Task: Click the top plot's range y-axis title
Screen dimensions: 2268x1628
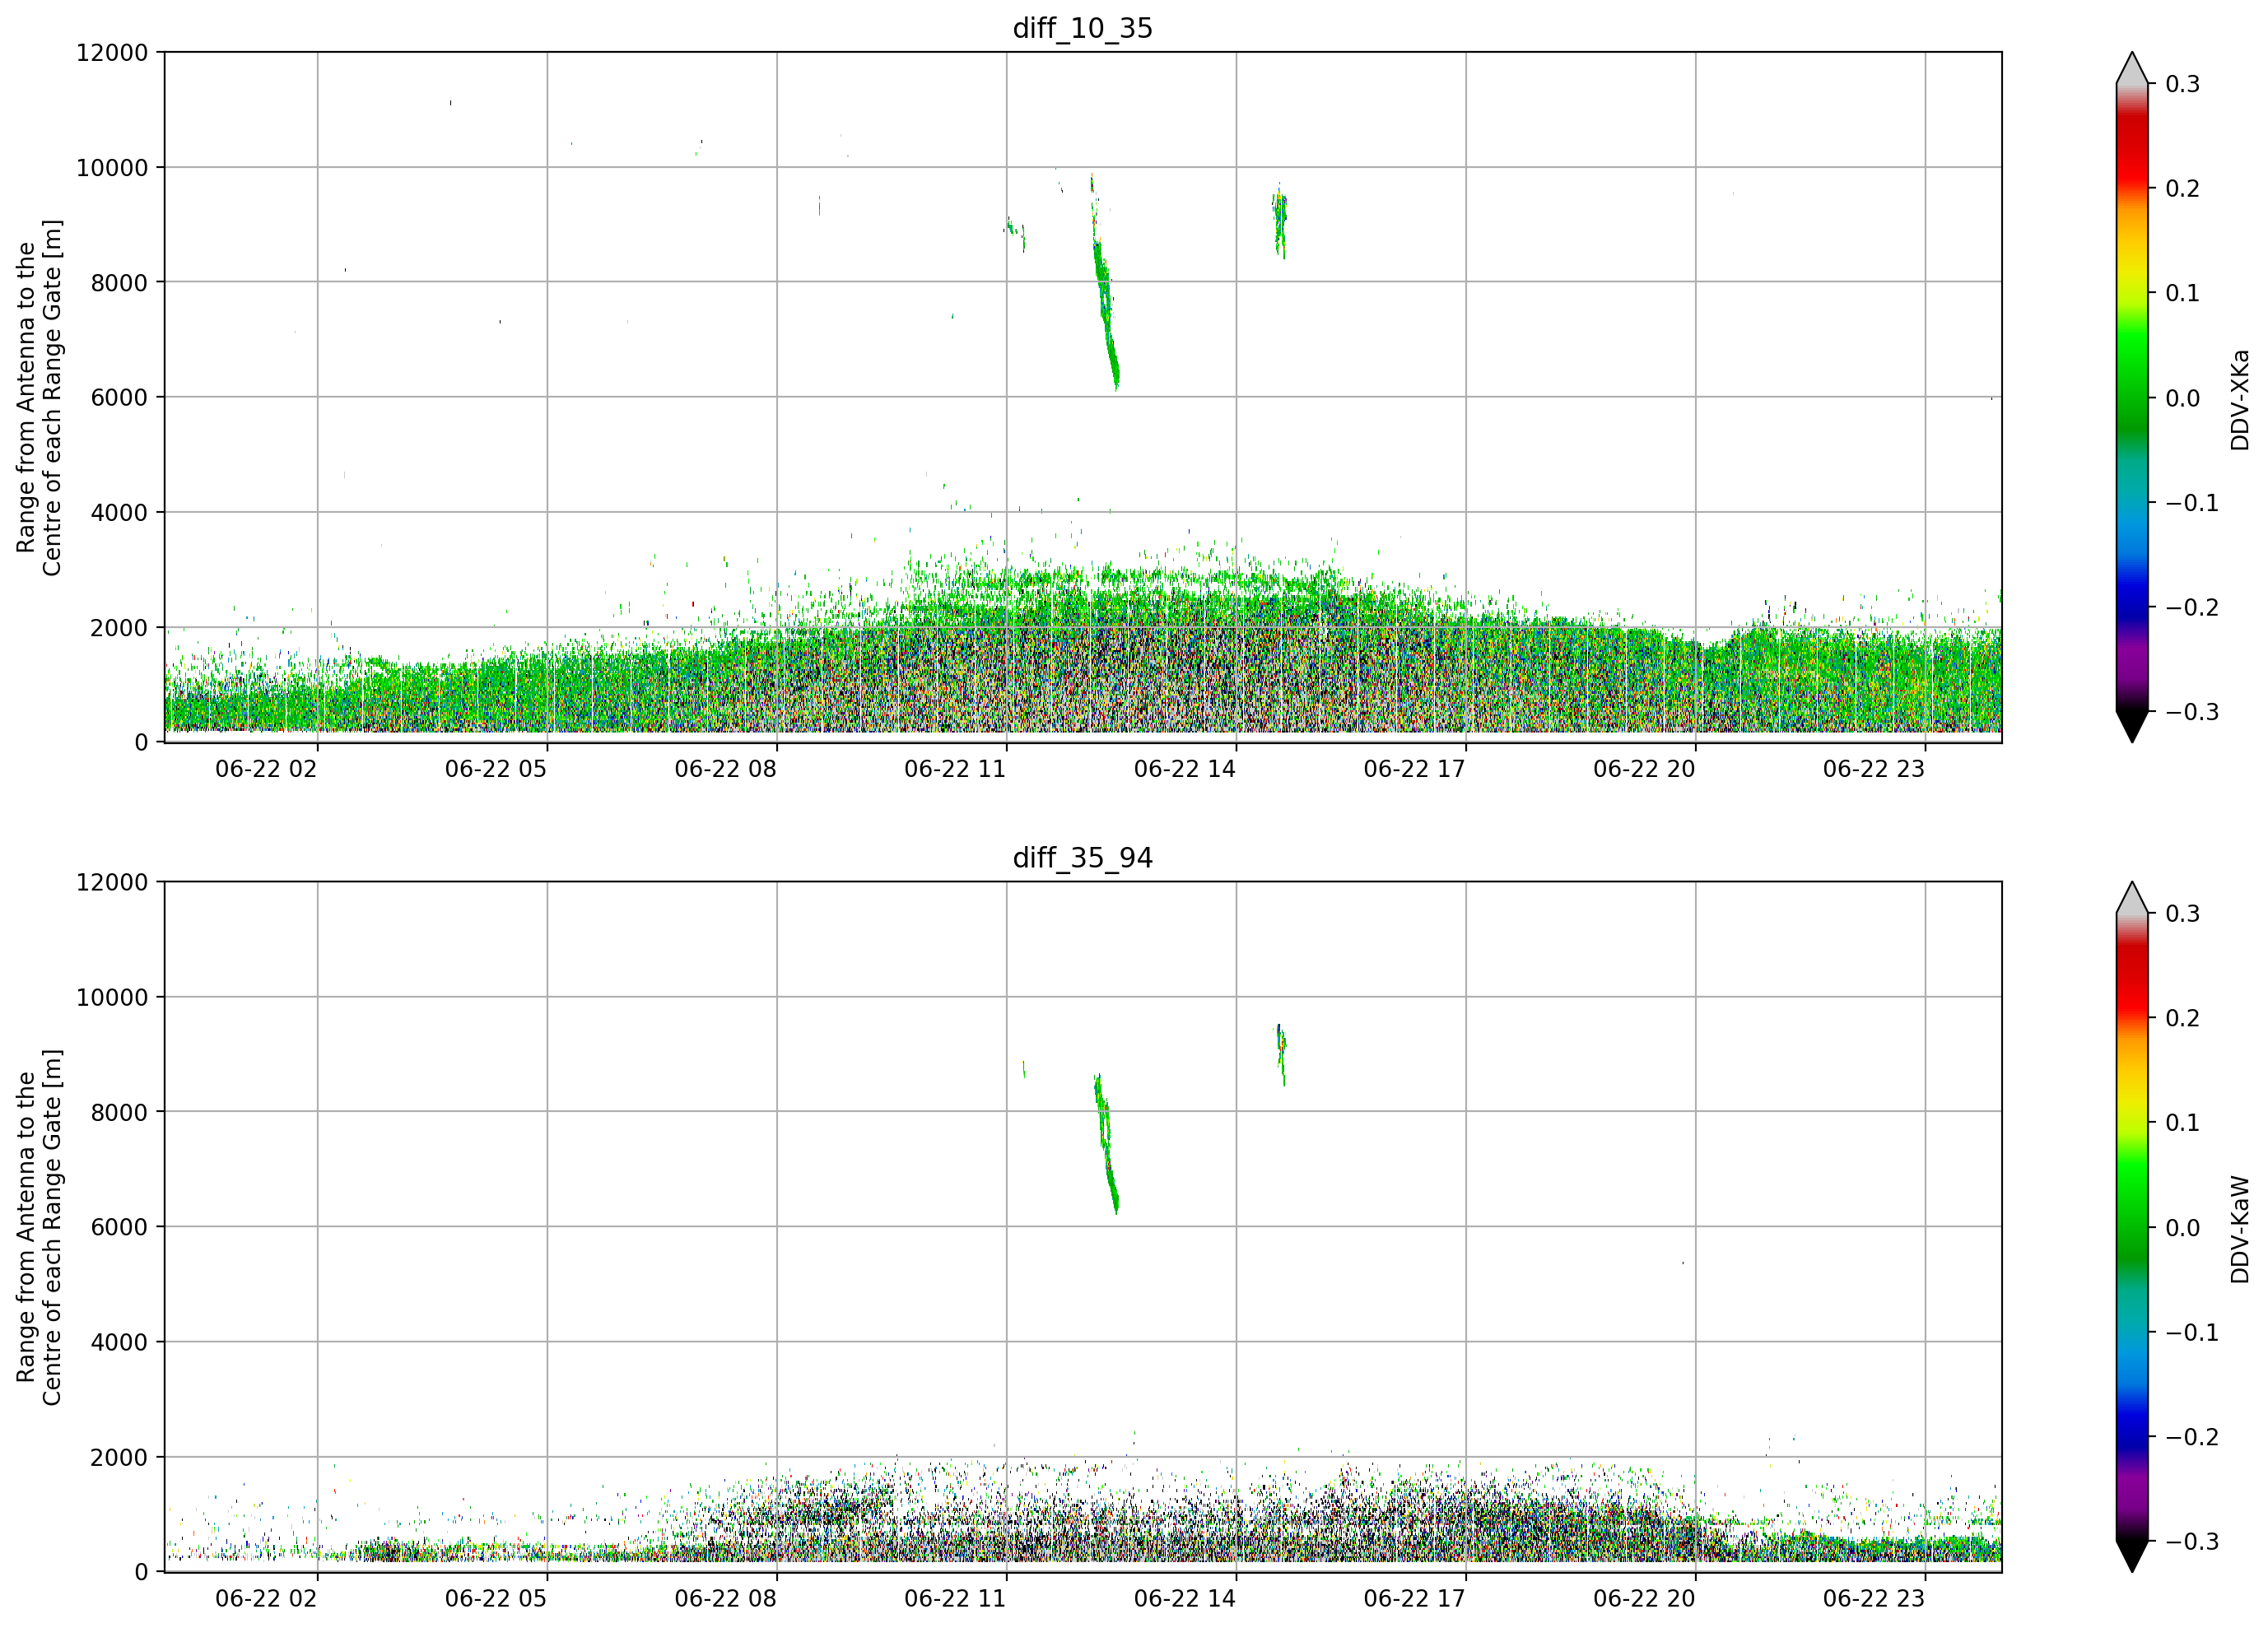Action: click(39, 398)
